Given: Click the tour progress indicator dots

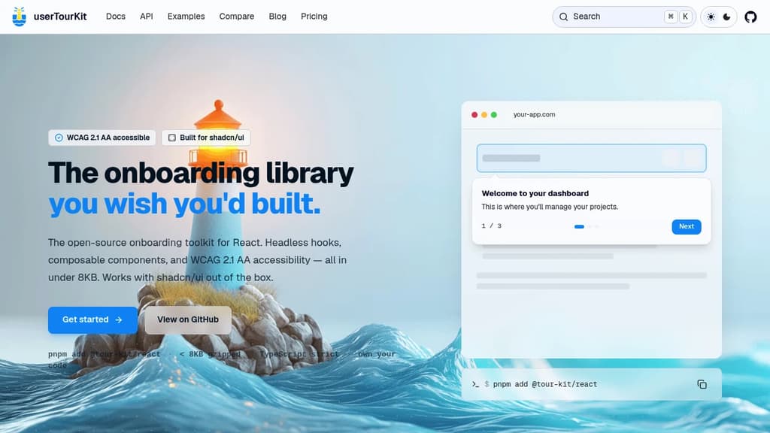Looking at the screenshot, I should [x=587, y=226].
